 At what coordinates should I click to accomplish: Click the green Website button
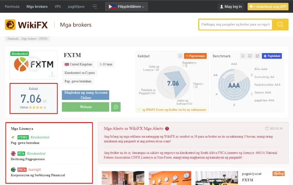[x=85, y=107]
